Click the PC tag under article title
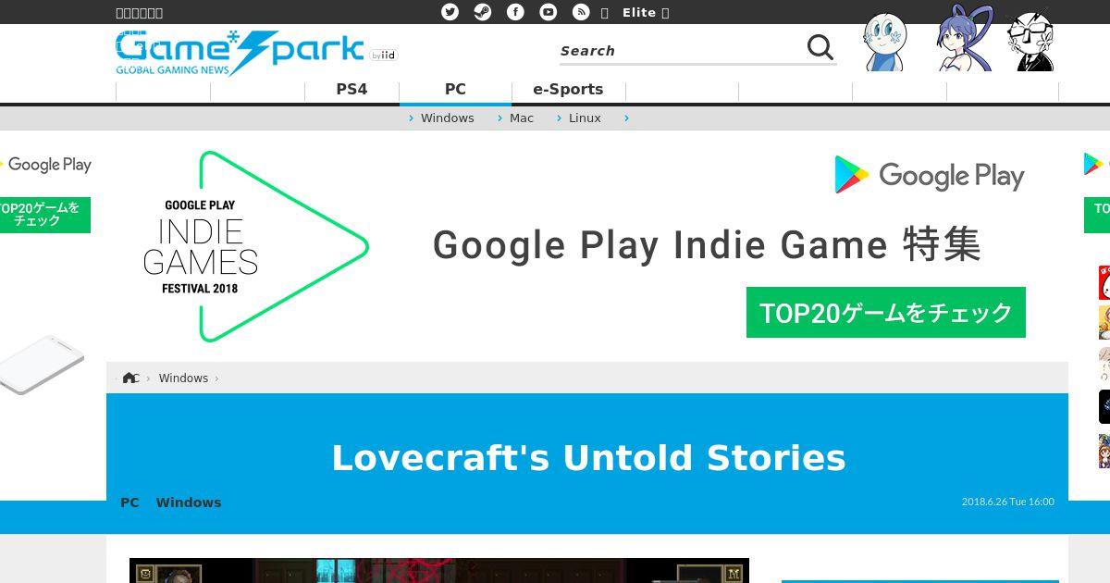Viewport: 1110px width, 583px height. coord(129,502)
